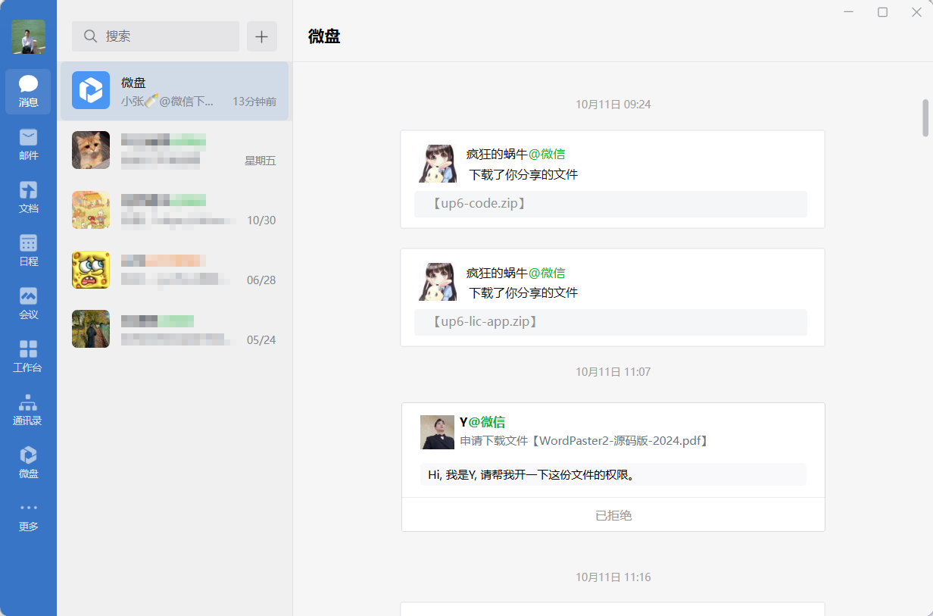Open the 消息 messages section
Image resolution: width=933 pixels, height=616 pixels.
[x=28, y=92]
